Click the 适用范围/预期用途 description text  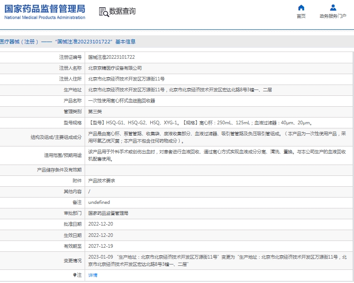coord(217,156)
